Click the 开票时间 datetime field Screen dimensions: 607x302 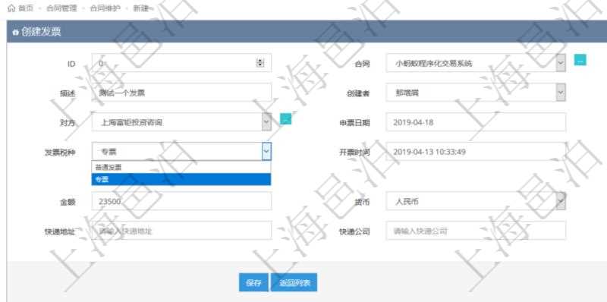(x=476, y=152)
